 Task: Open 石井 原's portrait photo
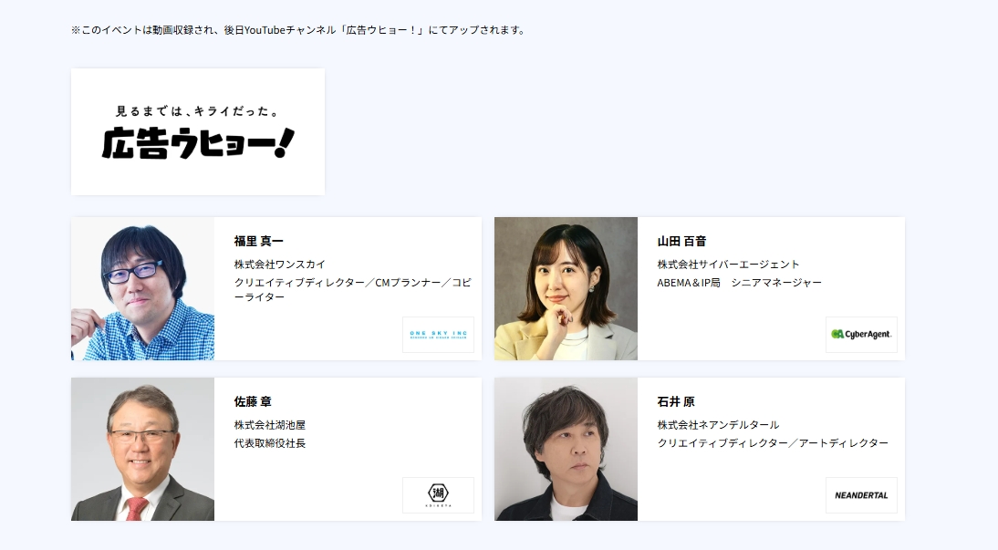(566, 449)
